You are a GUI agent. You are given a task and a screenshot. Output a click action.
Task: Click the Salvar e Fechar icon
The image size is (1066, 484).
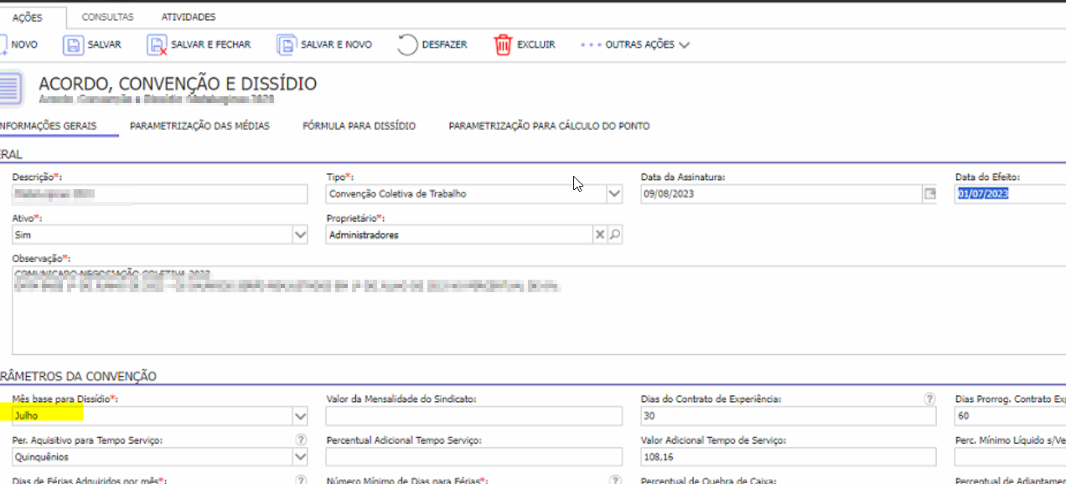(x=157, y=45)
